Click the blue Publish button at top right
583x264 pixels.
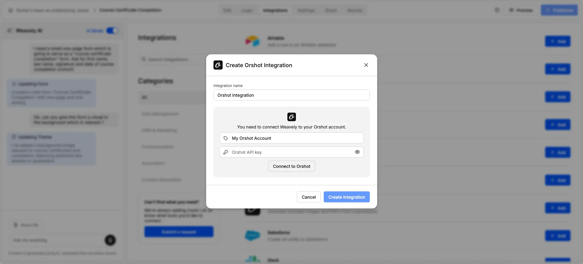coord(559,10)
